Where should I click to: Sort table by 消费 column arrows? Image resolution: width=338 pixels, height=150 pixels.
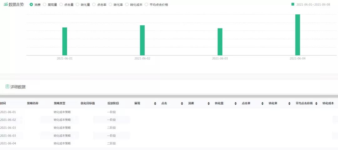[209, 103]
